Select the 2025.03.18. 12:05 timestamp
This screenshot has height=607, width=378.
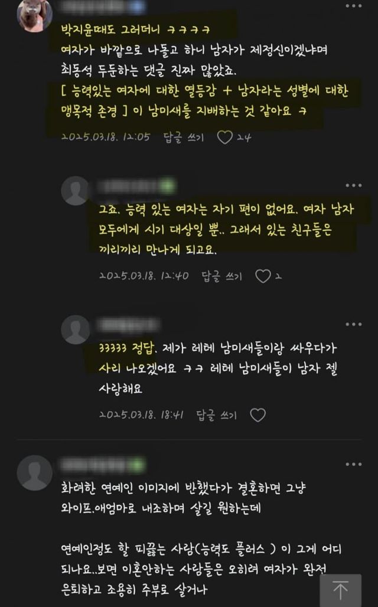tap(106, 137)
